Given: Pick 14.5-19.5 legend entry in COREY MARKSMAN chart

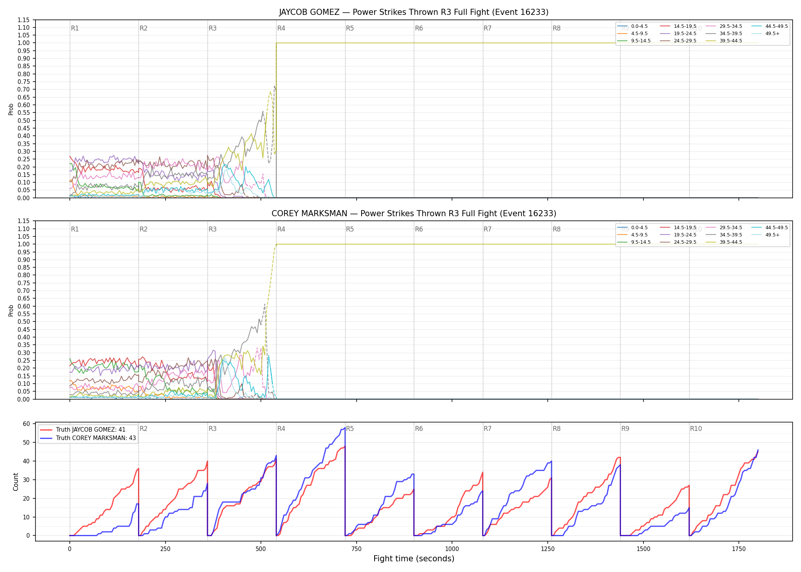Looking at the screenshot, I should pyautogui.click(x=678, y=228).
